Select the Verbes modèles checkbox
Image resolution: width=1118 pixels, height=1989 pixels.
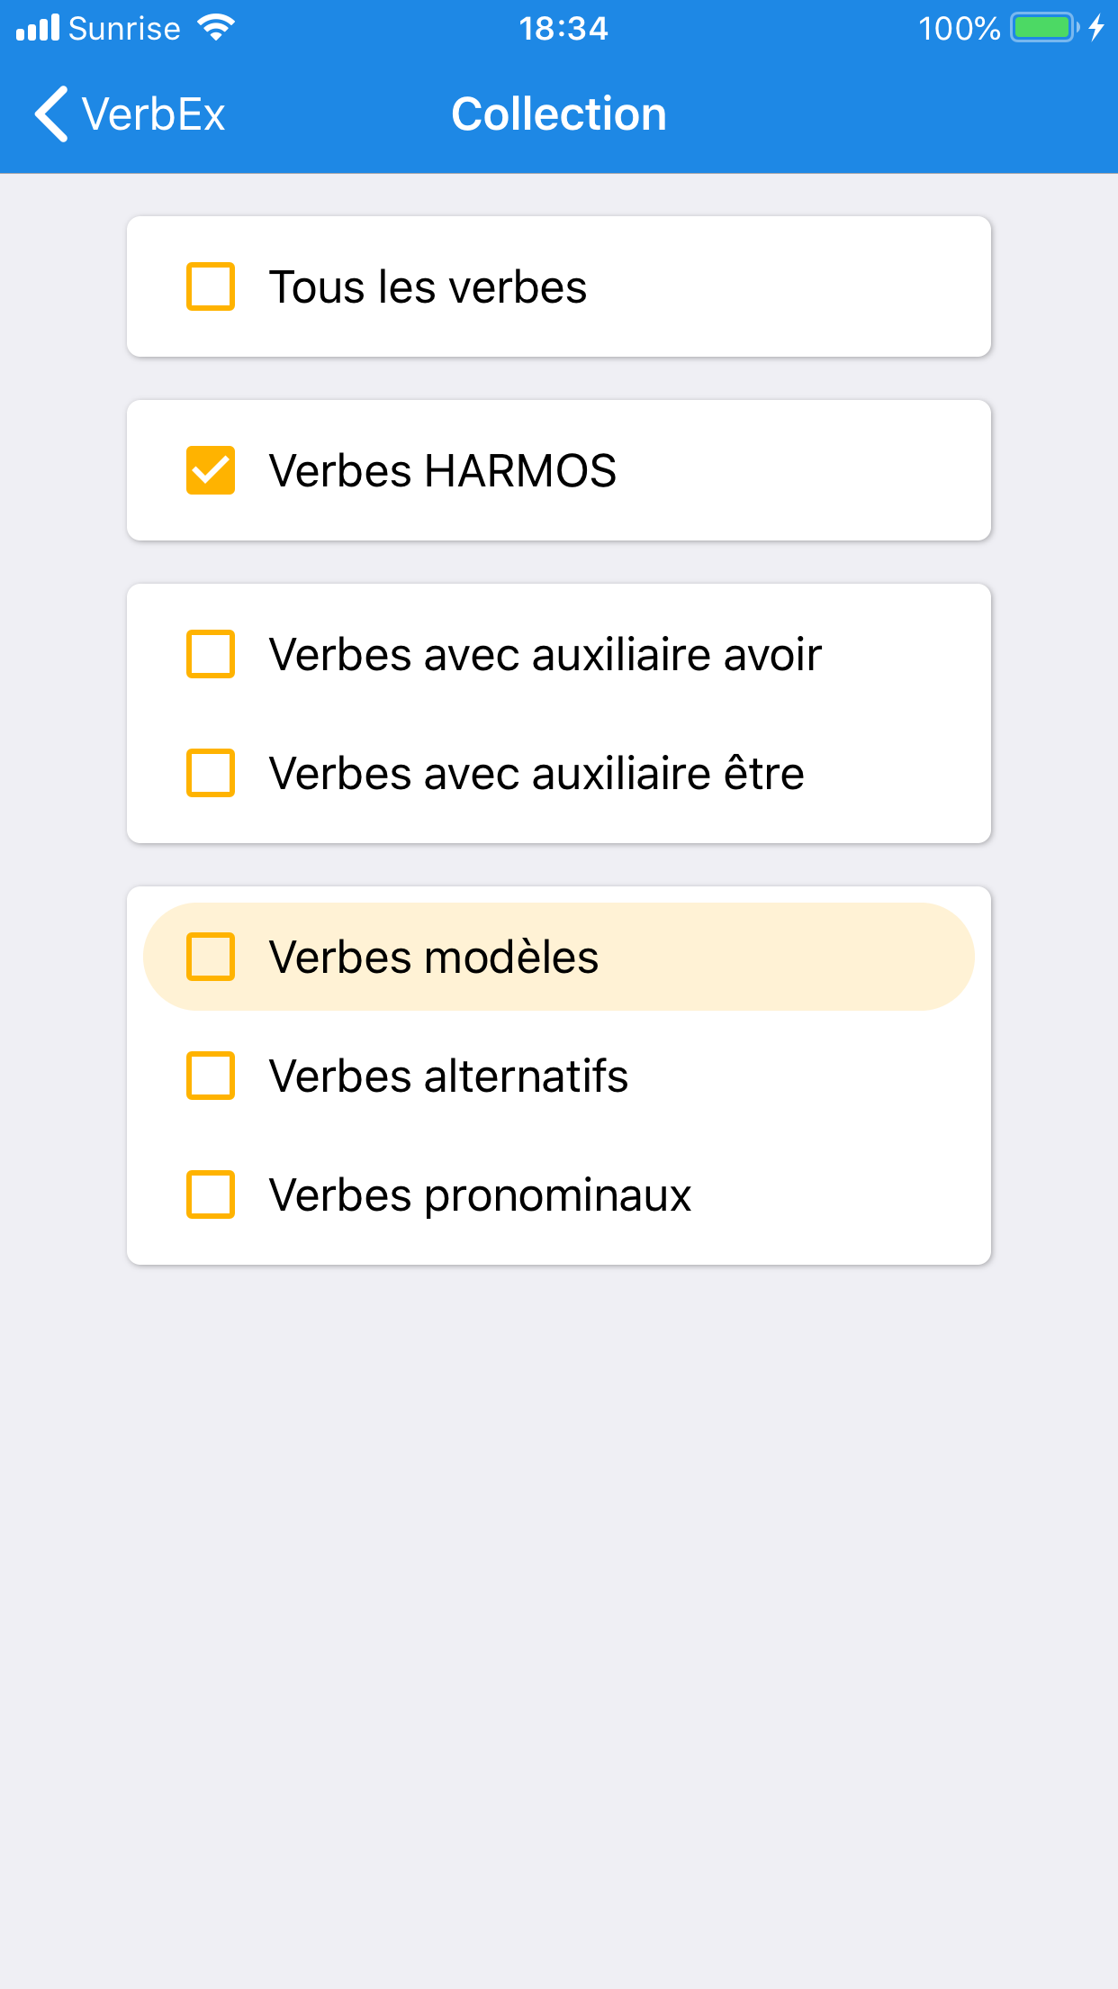[x=211, y=958]
